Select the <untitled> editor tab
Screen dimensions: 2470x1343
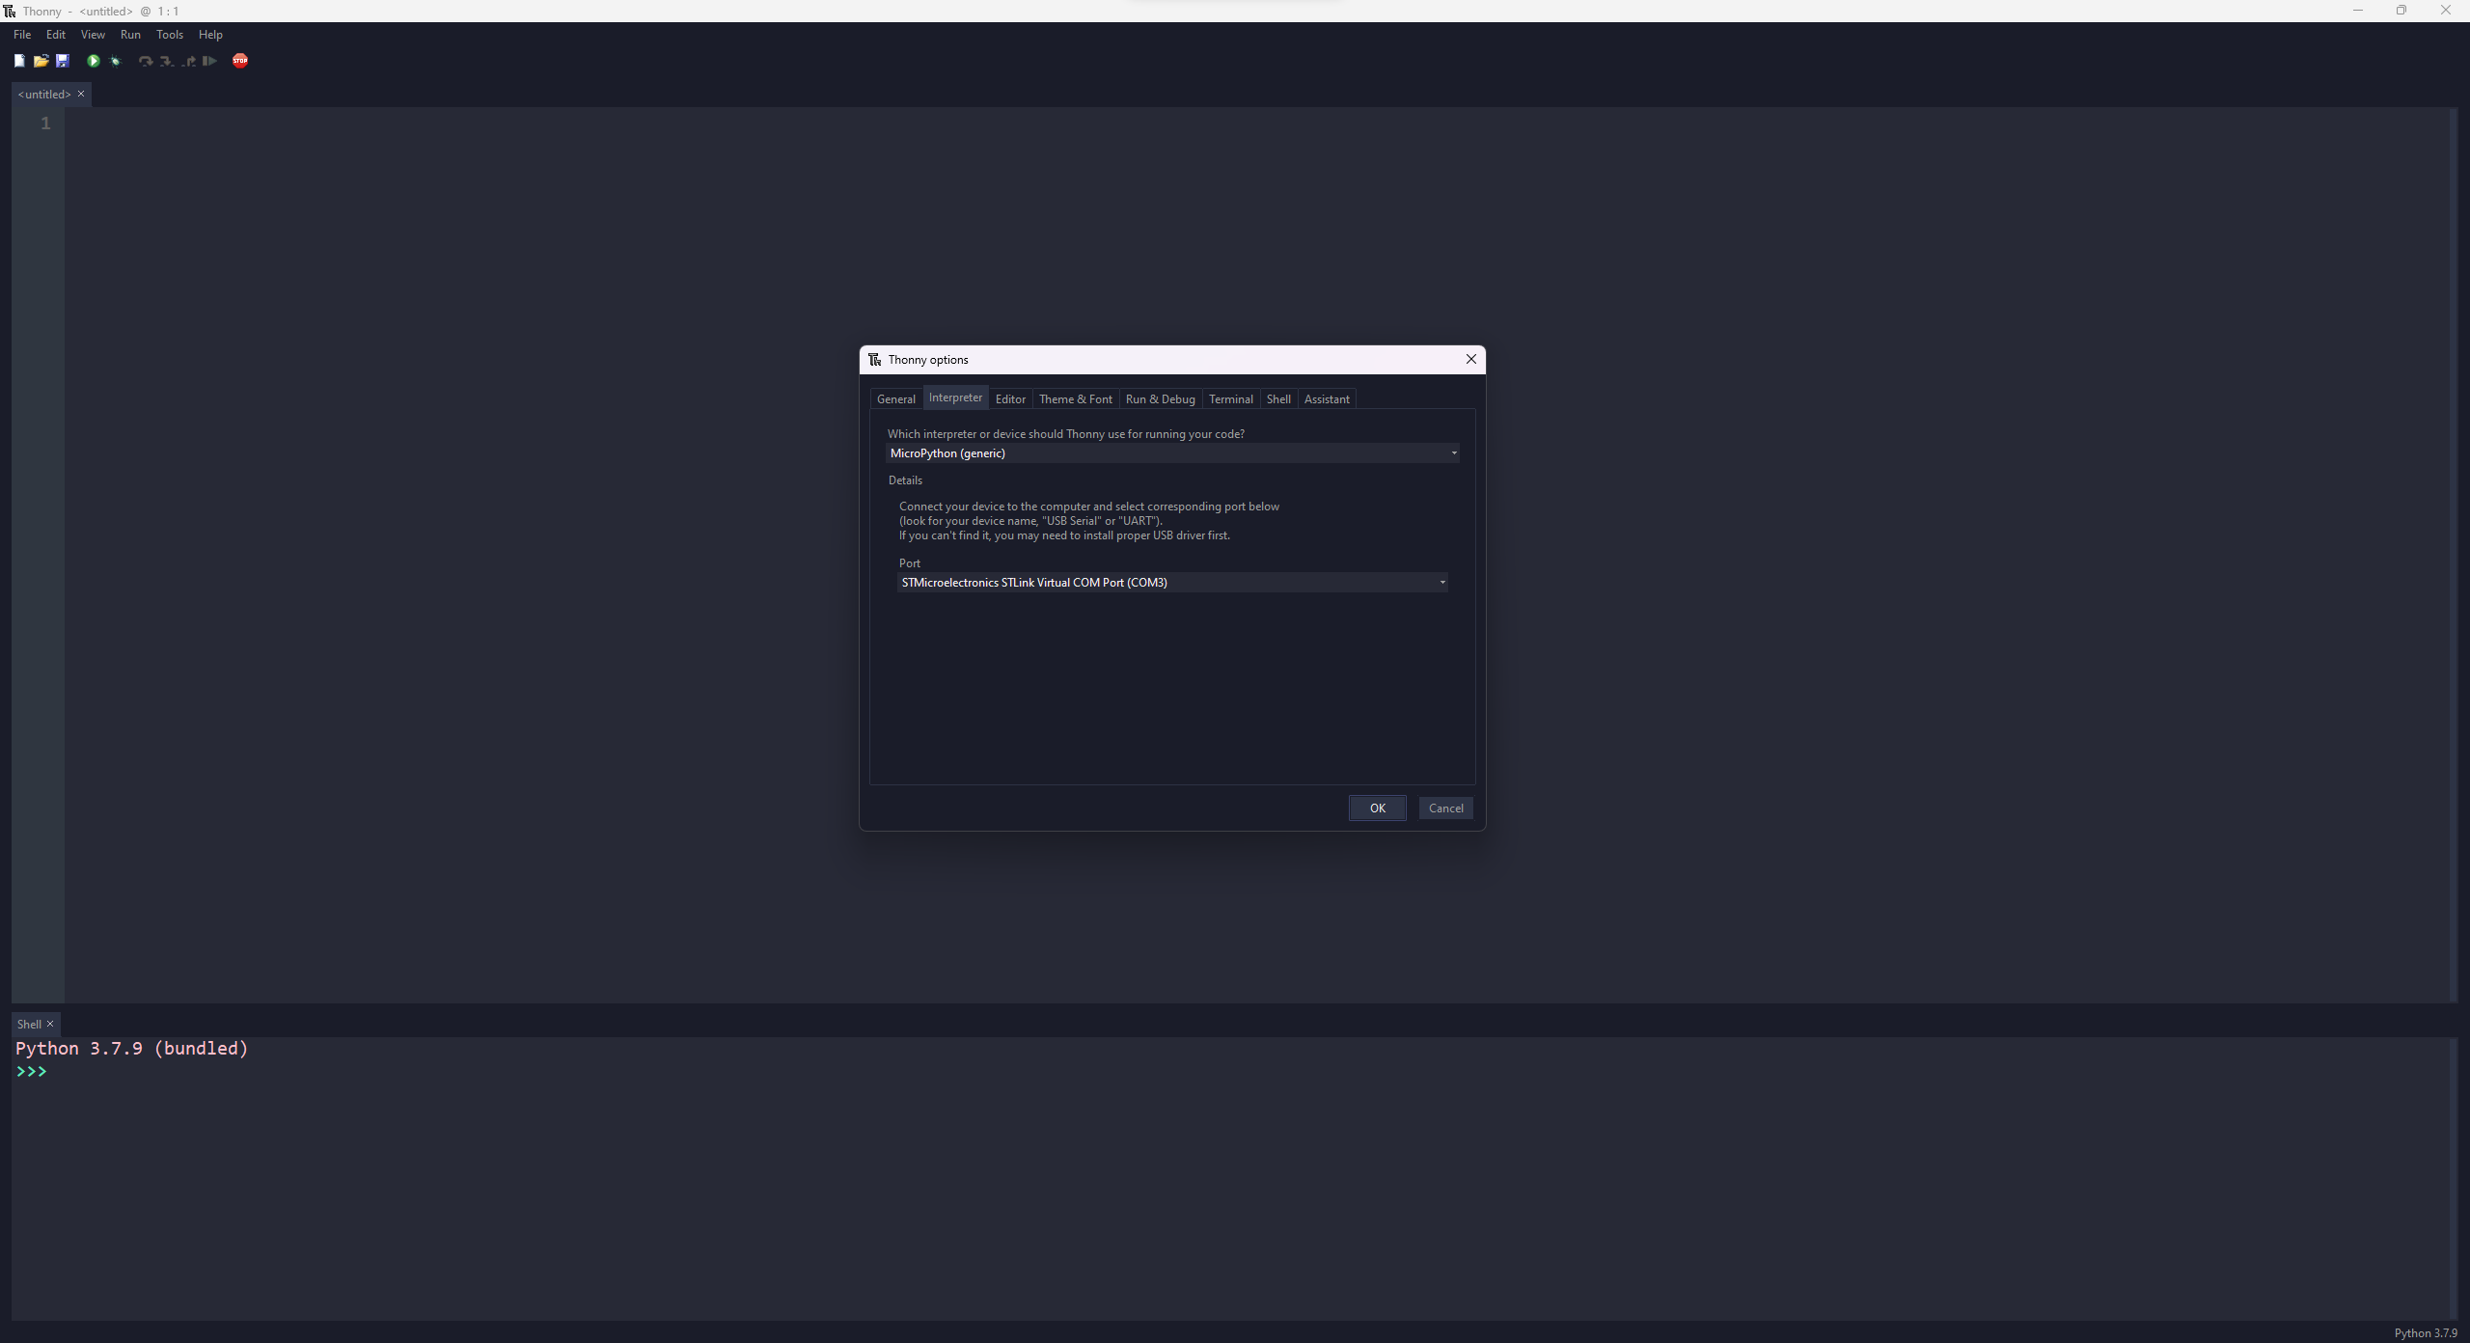tap(42, 94)
